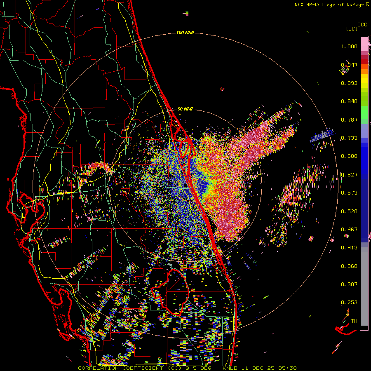Click the pink top segment of the color bar
371x371 pixels.
(364, 44)
